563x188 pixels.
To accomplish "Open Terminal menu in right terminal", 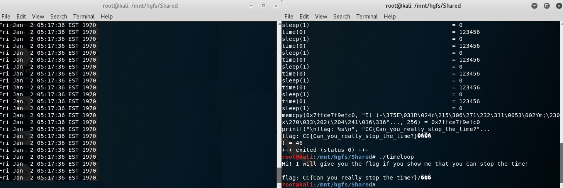I will (x=367, y=17).
